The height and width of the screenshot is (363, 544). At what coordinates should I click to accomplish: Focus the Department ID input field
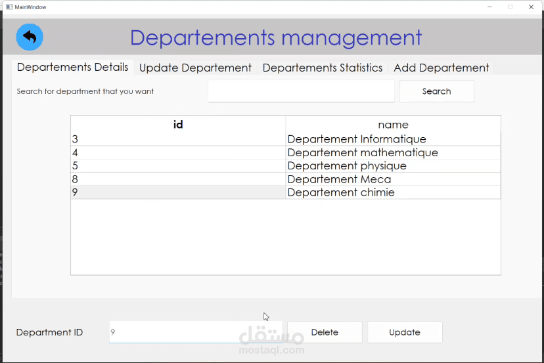click(x=195, y=332)
